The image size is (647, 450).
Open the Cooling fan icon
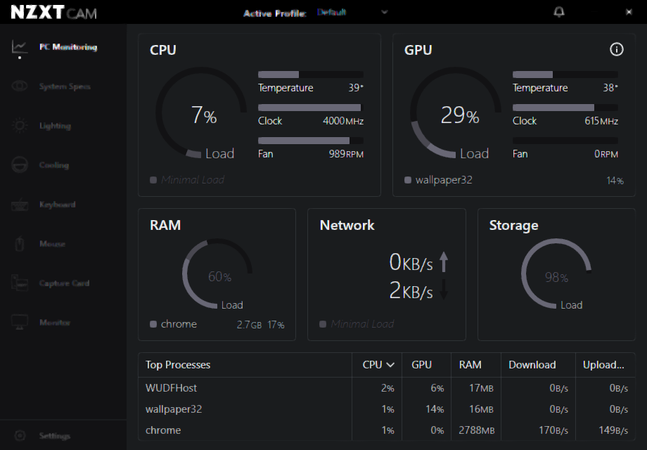point(19,165)
